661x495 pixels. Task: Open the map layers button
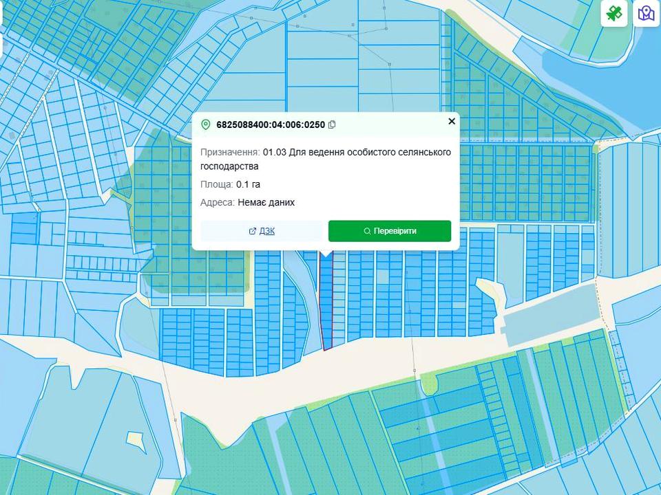tap(646, 14)
